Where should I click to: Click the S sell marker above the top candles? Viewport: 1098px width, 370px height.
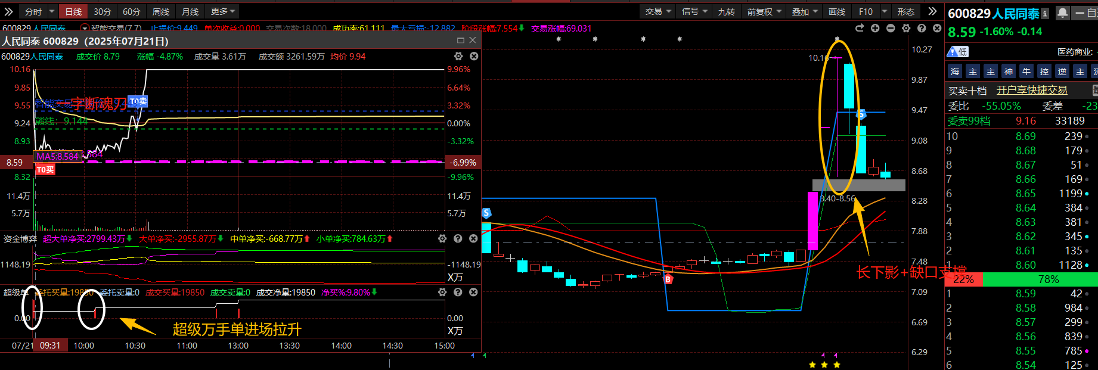[x=861, y=114]
